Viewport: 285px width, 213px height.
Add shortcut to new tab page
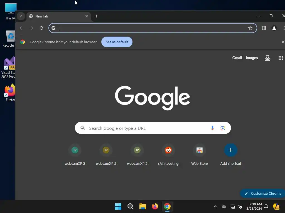click(x=231, y=154)
